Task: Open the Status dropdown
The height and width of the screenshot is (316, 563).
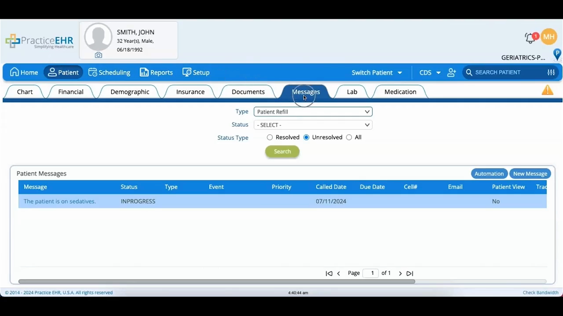Action: (313, 125)
